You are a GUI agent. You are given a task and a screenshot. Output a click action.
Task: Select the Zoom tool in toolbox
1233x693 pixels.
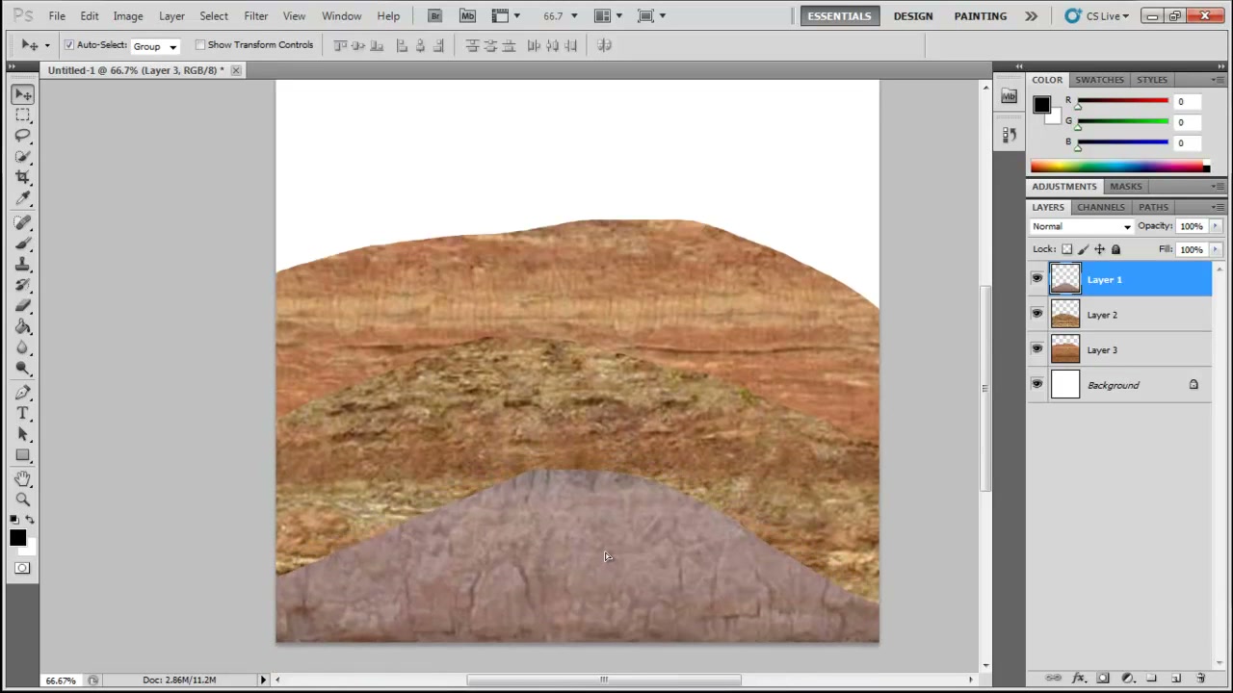click(x=23, y=500)
